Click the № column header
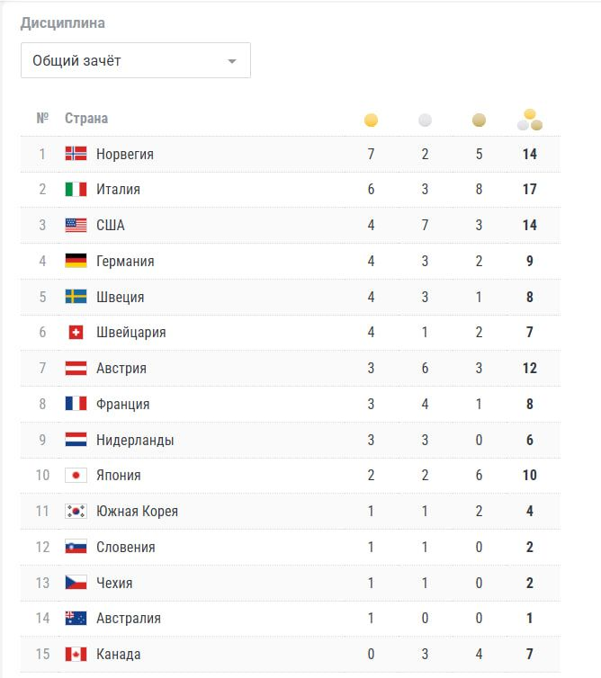The width and height of the screenshot is (601, 678). (x=42, y=119)
